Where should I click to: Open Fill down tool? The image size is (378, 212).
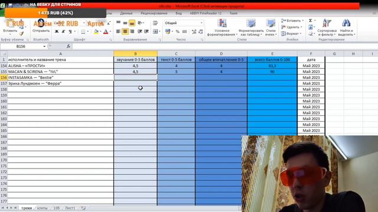tap(311, 27)
